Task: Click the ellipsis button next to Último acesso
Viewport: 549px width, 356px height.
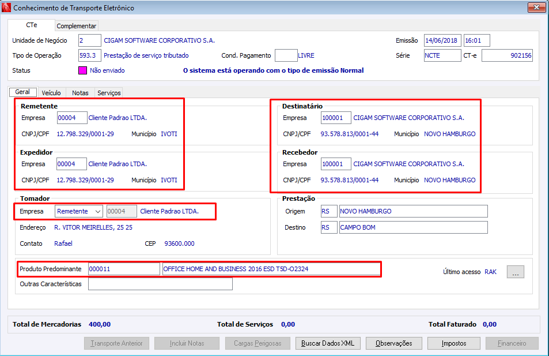Action: pos(516,272)
